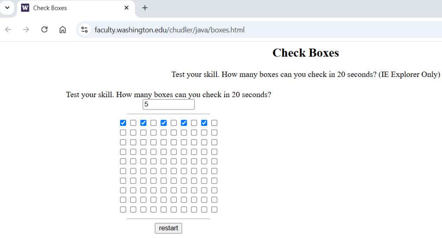The image size is (442, 238).
Task: Check the second checkbox in top row
Action: (133, 123)
